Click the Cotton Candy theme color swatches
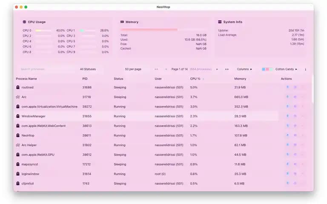327x204 pixels. [267, 69]
